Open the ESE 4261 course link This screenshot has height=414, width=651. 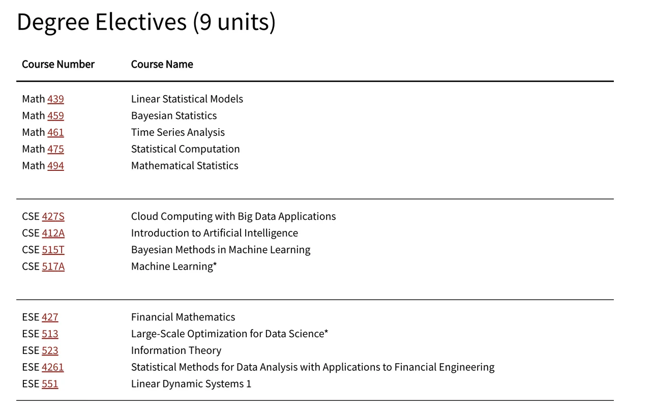point(52,367)
